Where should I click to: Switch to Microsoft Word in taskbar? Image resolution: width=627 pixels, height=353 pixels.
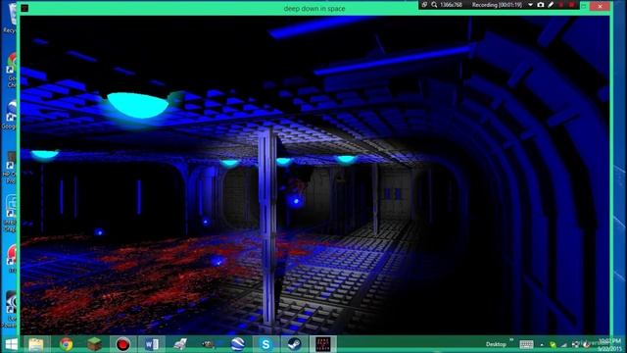click(152, 344)
